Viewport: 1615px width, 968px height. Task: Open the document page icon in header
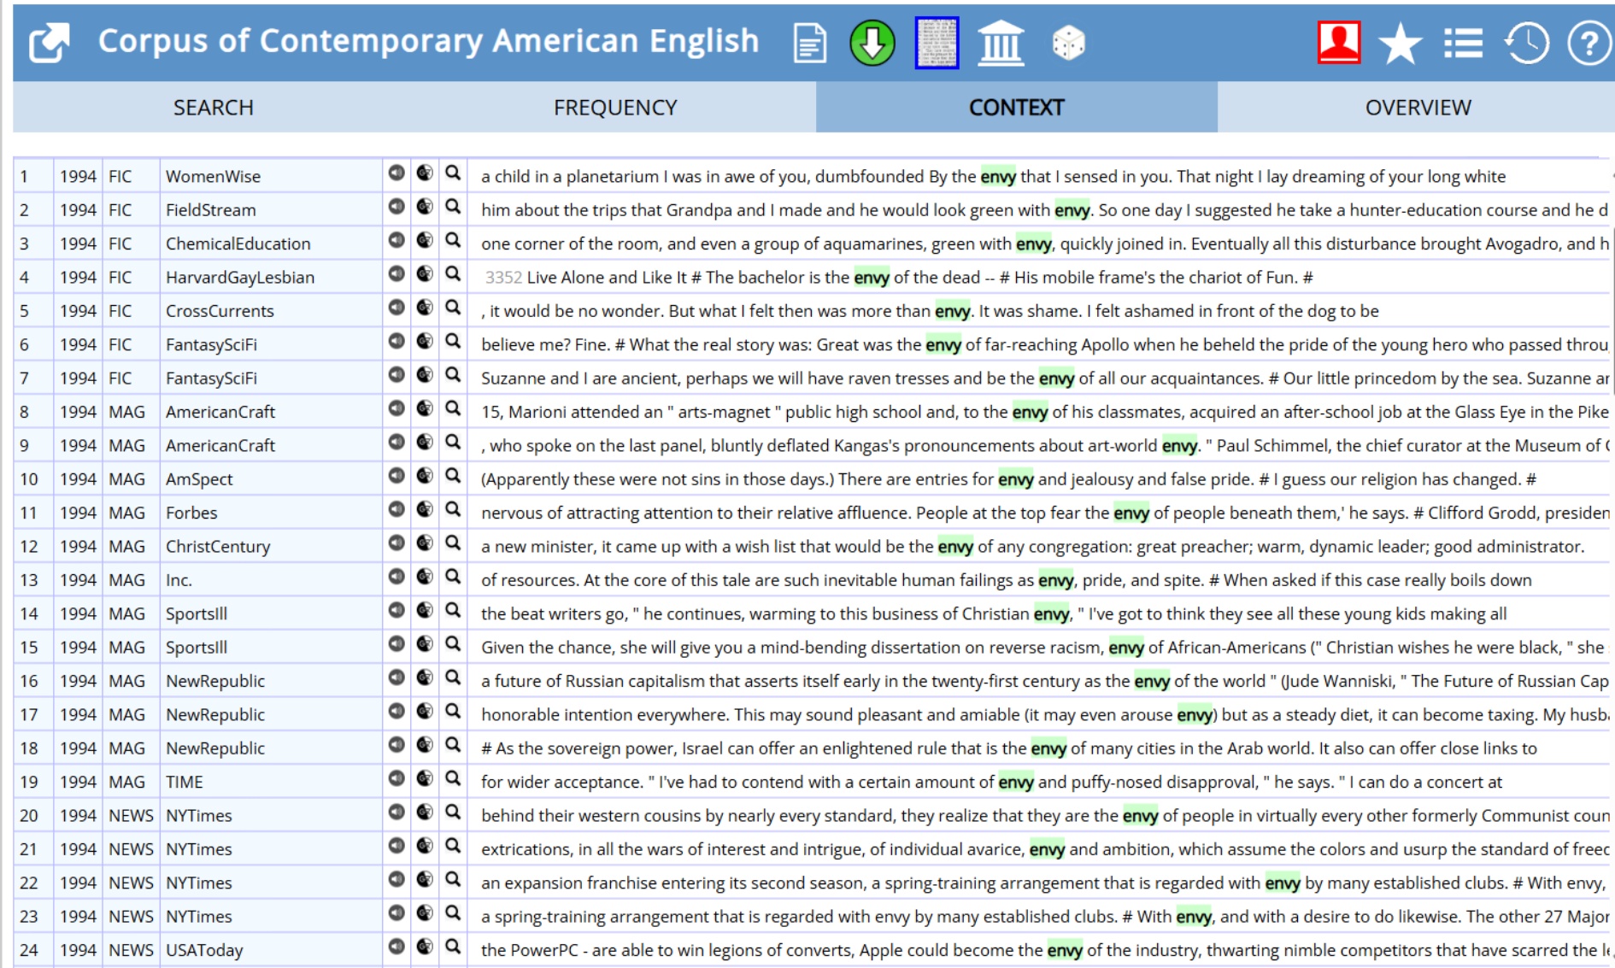tap(808, 43)
